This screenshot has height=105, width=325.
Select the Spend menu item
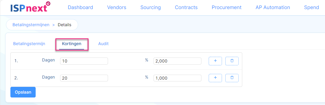(x=311, y=8)
